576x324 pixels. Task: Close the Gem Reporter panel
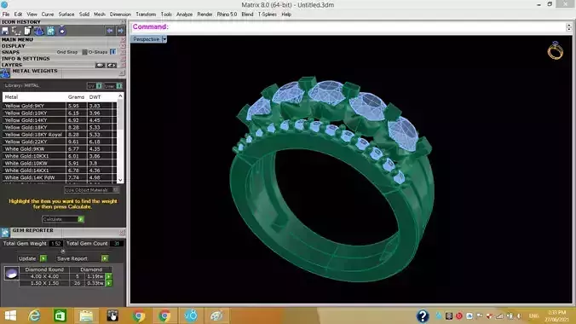coord(122,233)
